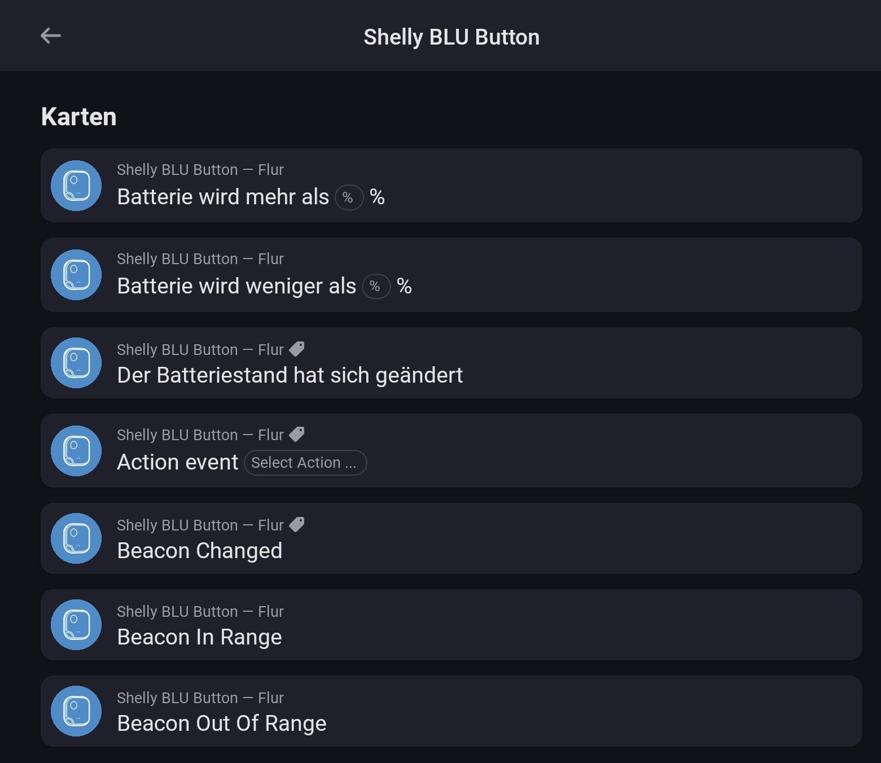Click the percent field in 'Batterie wird mehr als'

point(349,198)
